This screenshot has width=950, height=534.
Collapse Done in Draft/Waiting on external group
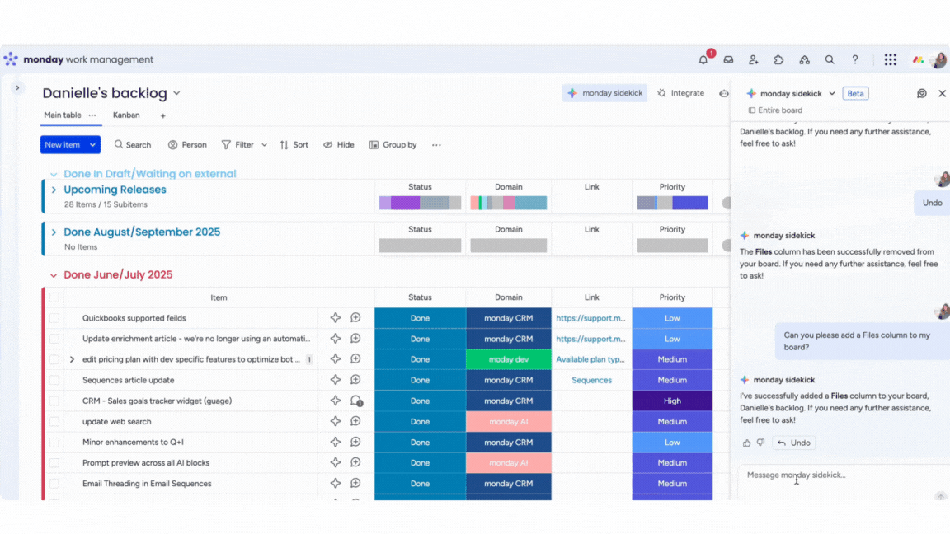point(54,175)
